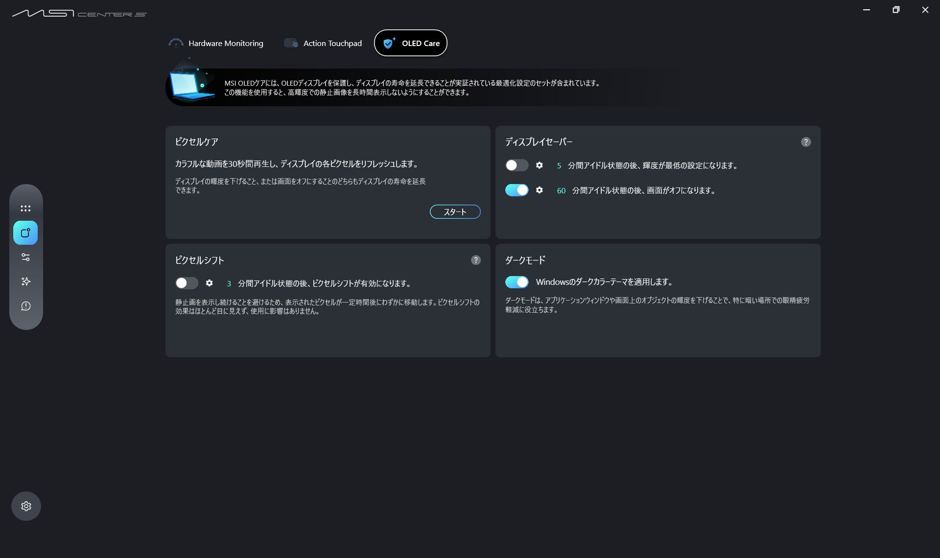Open gear settings for pixel shift timer
Image resolution: width=940 pixels, height=558 pixels.
tap(209, 283)
